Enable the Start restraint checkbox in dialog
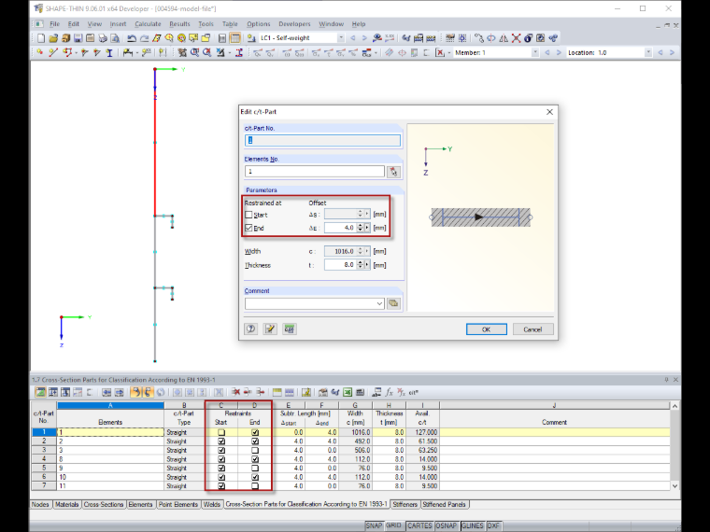 pos(248,215)
